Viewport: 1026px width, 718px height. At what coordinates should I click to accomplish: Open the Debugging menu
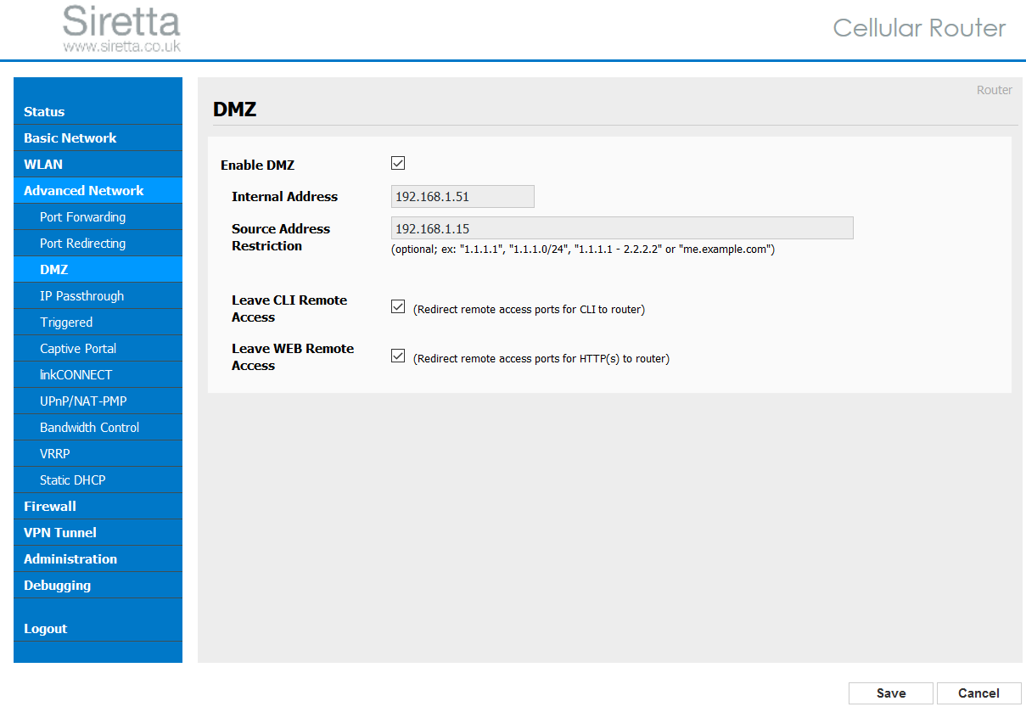(98, 585)
